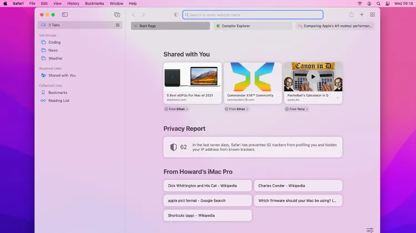Viewport: 416px width, 233px height.
Task: Expand From Ethan under eGPUs card
Action: 176,109
